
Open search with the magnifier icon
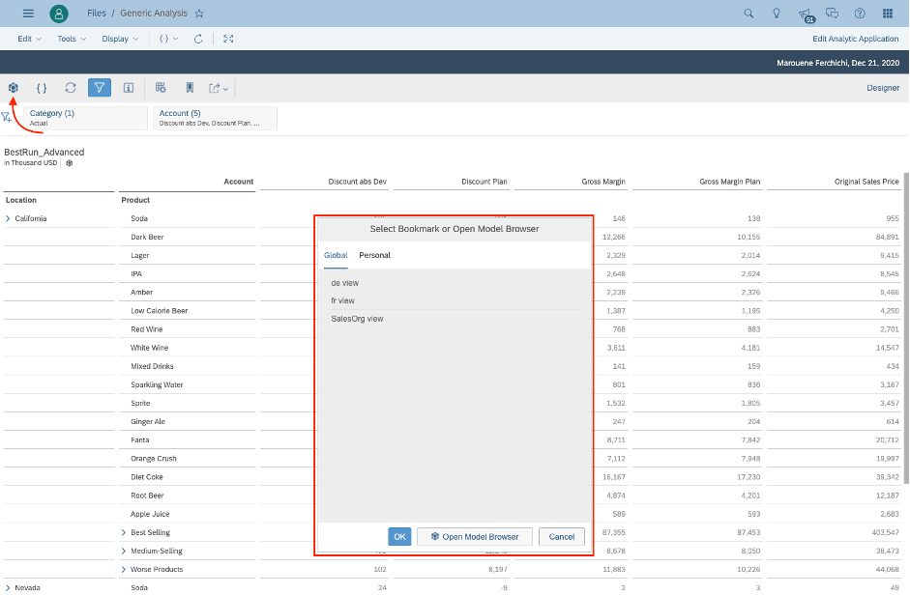[749, 14]
